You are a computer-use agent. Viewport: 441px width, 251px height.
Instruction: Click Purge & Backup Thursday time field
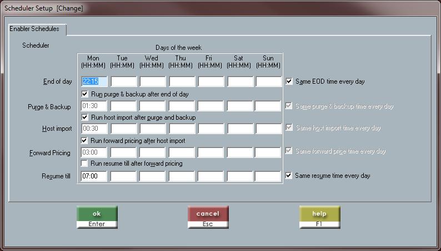pyautogui.click(x=182, y=106)
